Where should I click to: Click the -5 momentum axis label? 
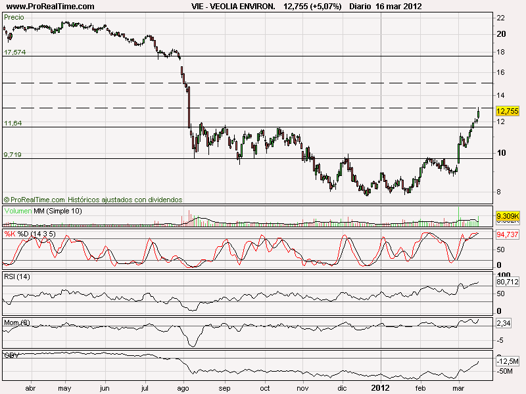(500, 340)
